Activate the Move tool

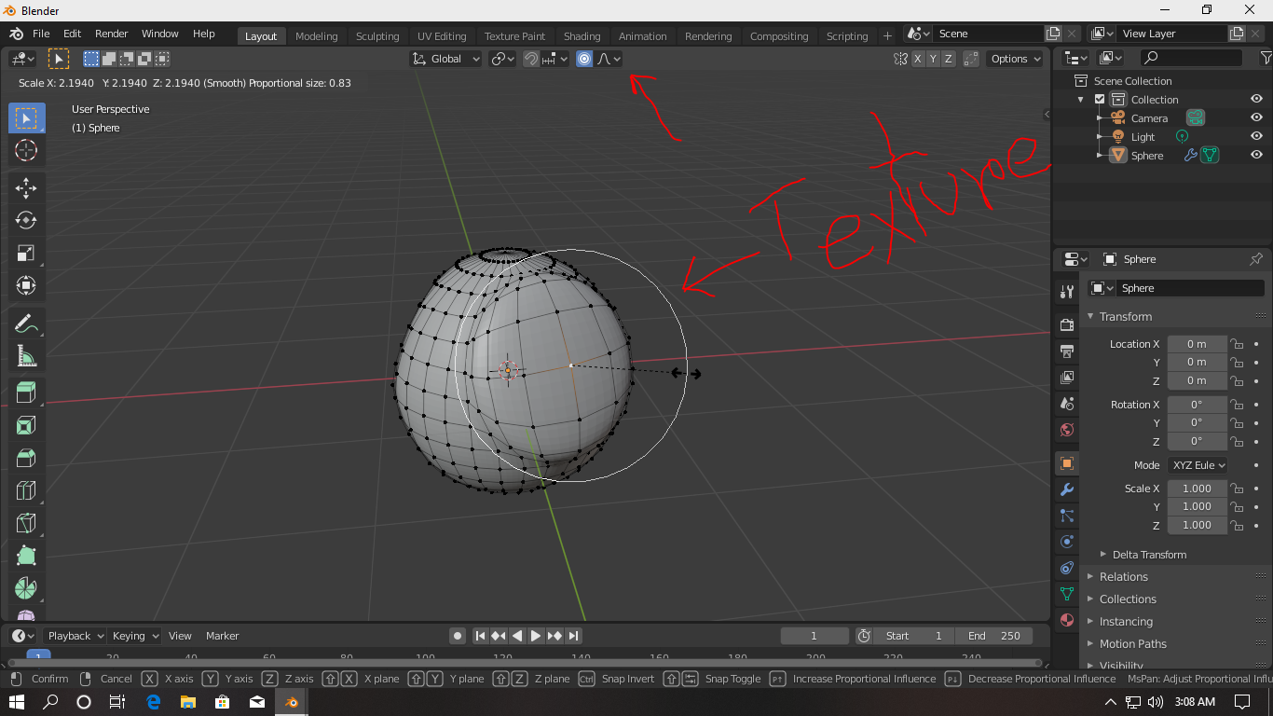(x=26, y=187)
